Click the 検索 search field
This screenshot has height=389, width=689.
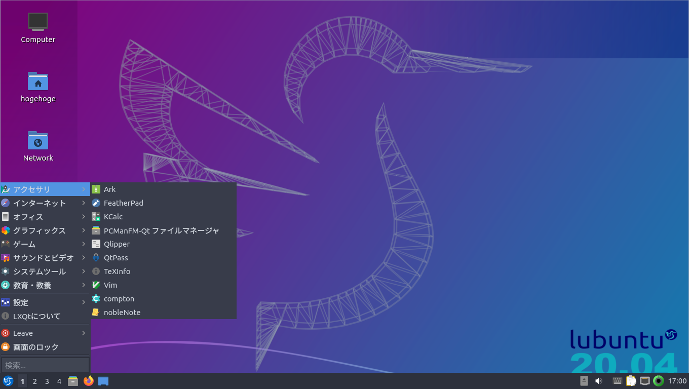[45, 365]
